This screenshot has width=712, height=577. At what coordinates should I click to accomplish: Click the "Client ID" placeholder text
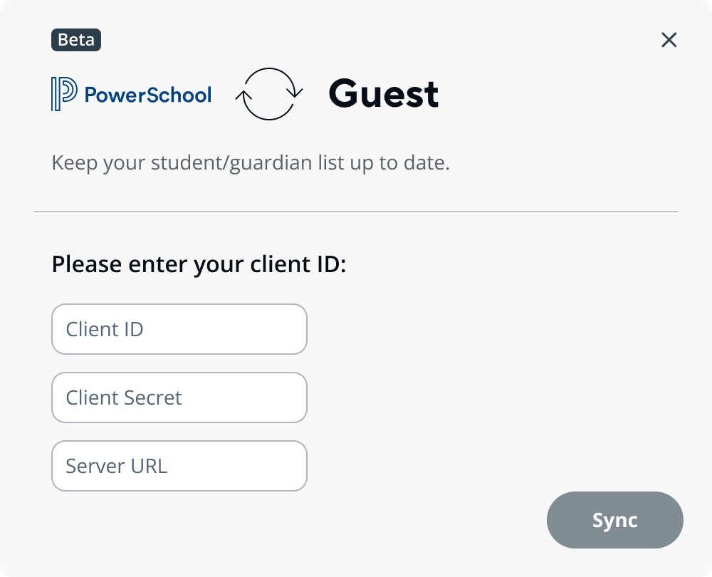105,329
